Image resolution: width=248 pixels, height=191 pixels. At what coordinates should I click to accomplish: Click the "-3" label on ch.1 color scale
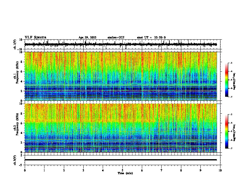click(x=231, y=63)
